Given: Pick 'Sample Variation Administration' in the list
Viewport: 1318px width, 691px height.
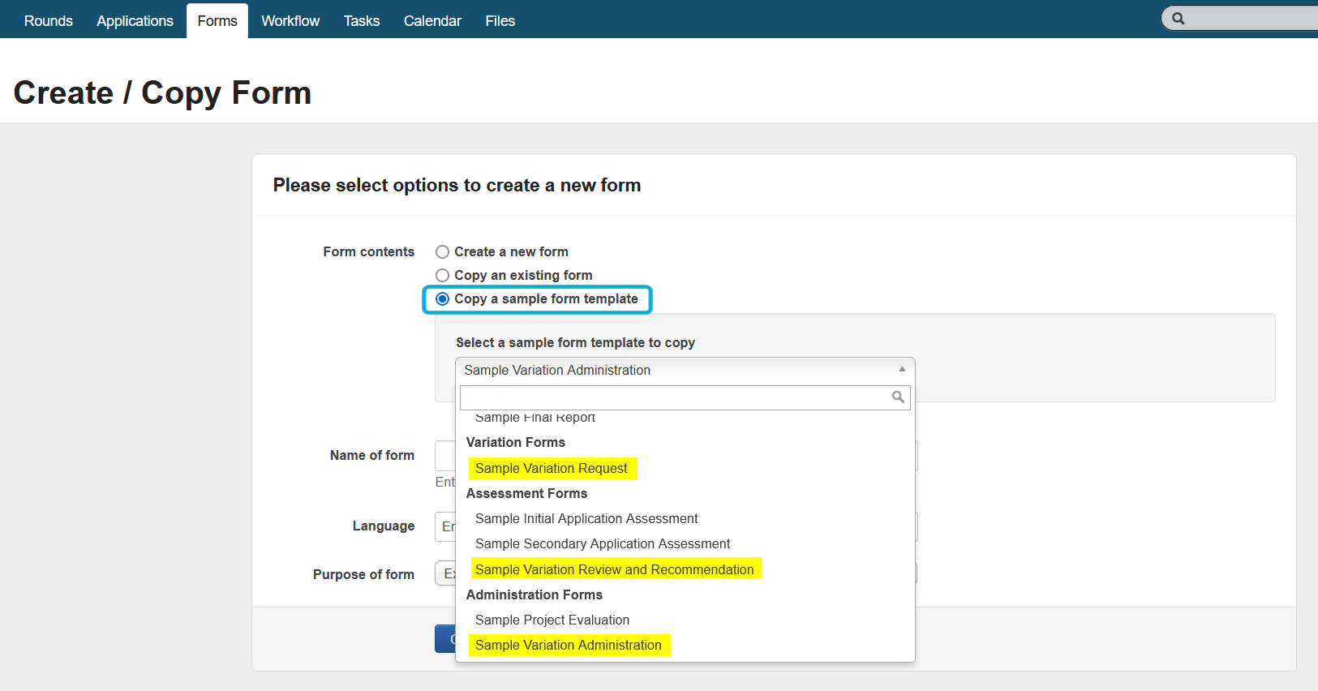Looking at the screenshot, I should 569,646.
